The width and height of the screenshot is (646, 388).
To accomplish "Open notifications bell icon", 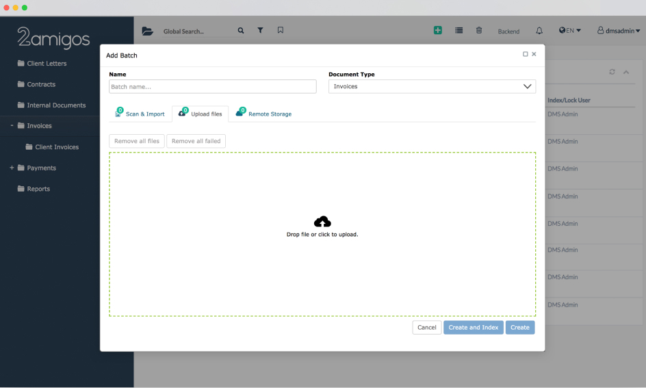I will 539,31.
